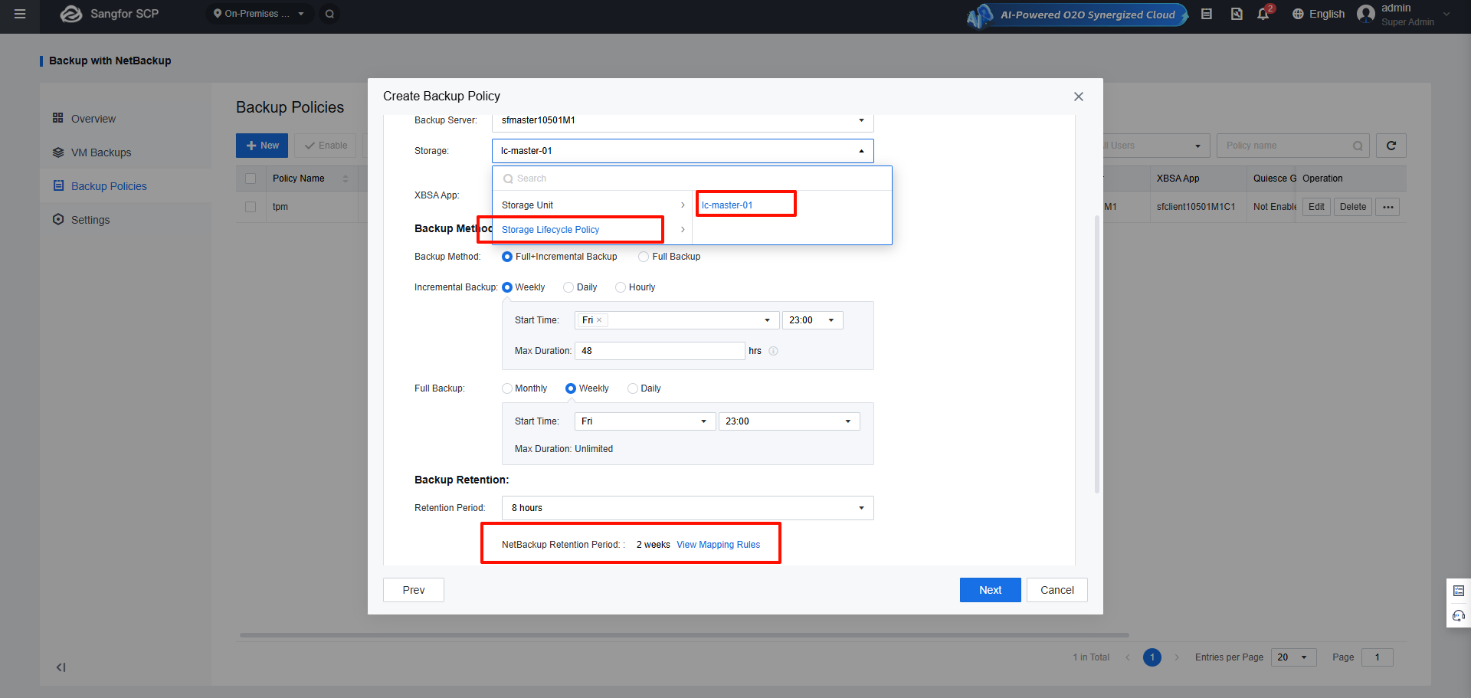Select Storage Lifecycle Policy option

593,230
